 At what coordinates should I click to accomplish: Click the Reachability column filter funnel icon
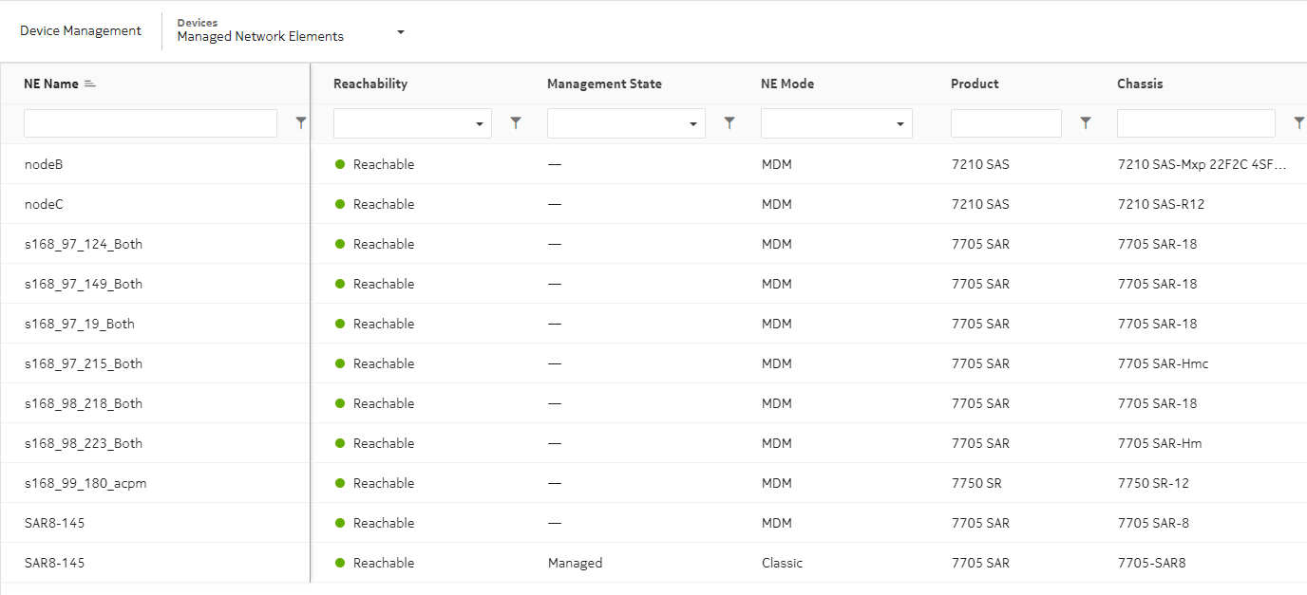(x=516, y=122)
